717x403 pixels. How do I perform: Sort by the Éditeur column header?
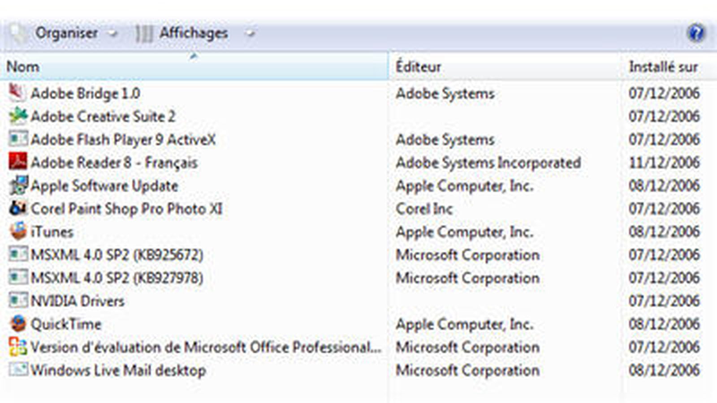505,66
